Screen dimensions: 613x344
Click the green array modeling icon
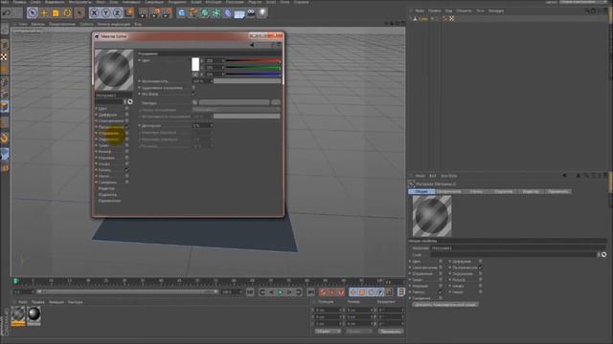point(216,12)
